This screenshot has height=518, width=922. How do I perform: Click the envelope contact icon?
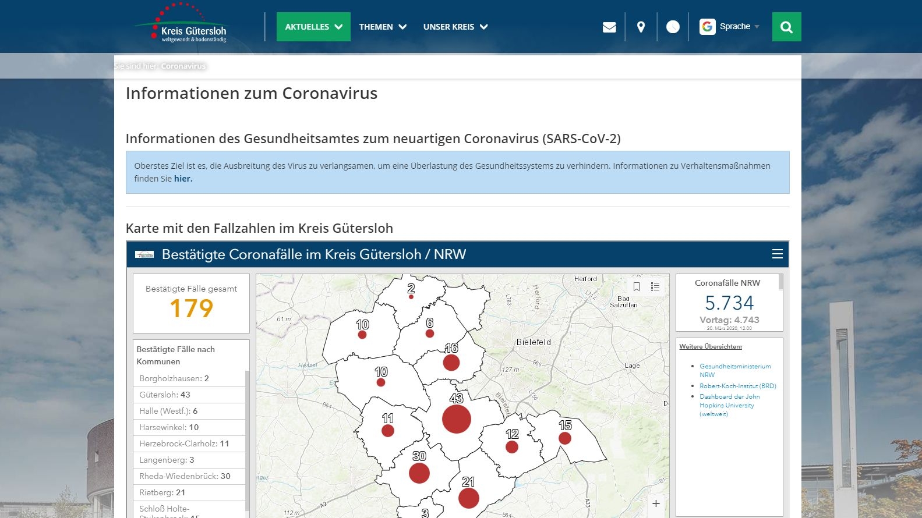click(609, 27)
